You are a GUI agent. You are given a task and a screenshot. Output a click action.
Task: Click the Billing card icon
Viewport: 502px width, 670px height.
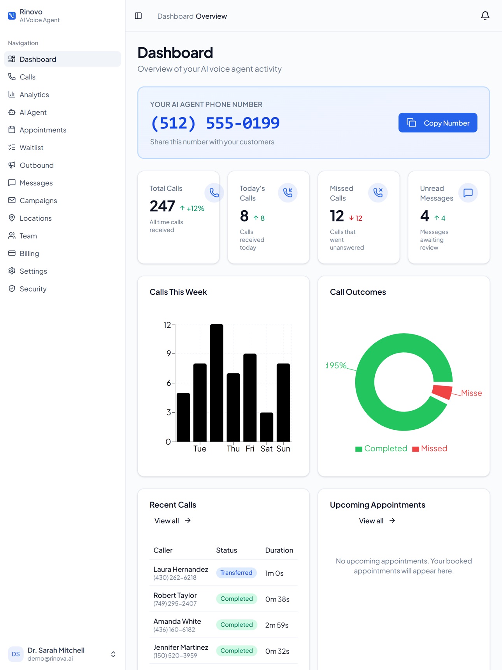(12, 253)
